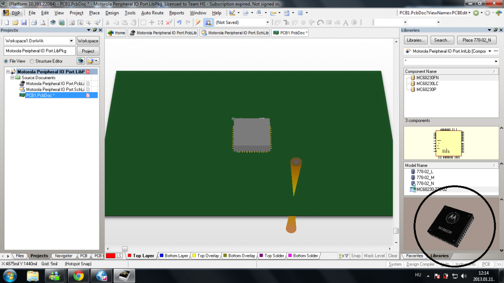Screen dimensions: 504x283
Task: Click the Compile project icon in Projects panel
Action: coord(81,61)
